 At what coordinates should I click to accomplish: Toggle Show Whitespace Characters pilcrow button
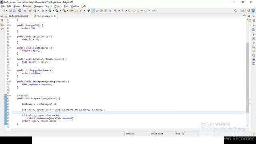[110, 11]
